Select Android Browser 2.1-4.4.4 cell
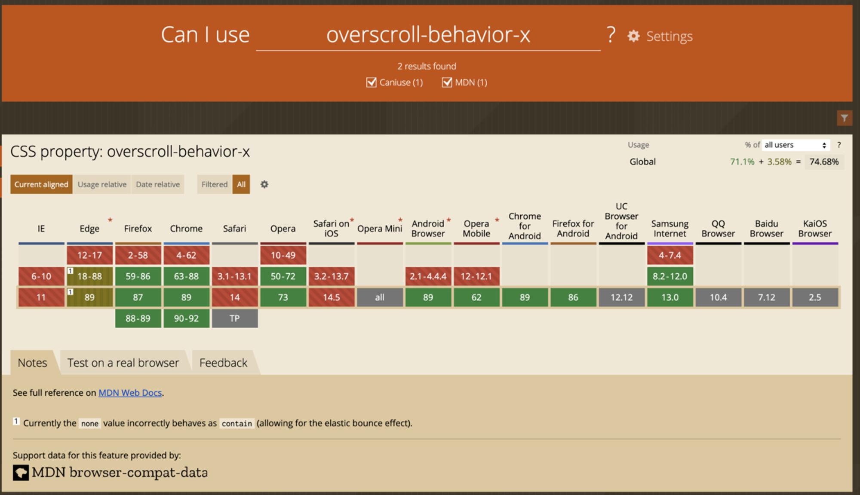The height and width of the screenshot is (495, 860). [428, 276]
